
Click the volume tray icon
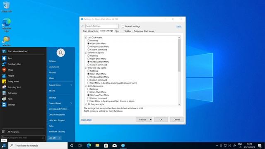[x=229, y=145]
